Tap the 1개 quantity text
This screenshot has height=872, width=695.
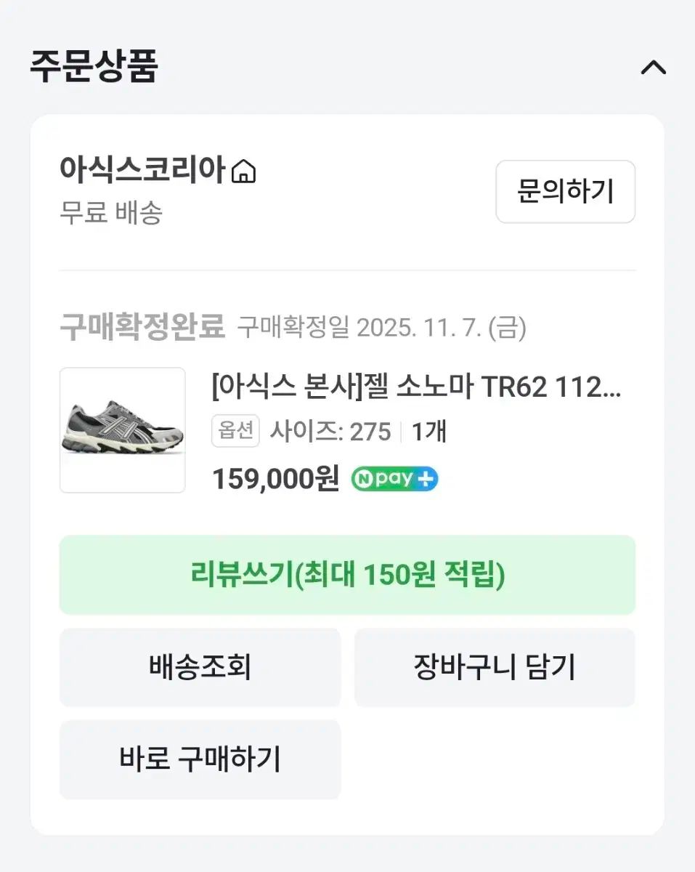click(x=428, y=432)
